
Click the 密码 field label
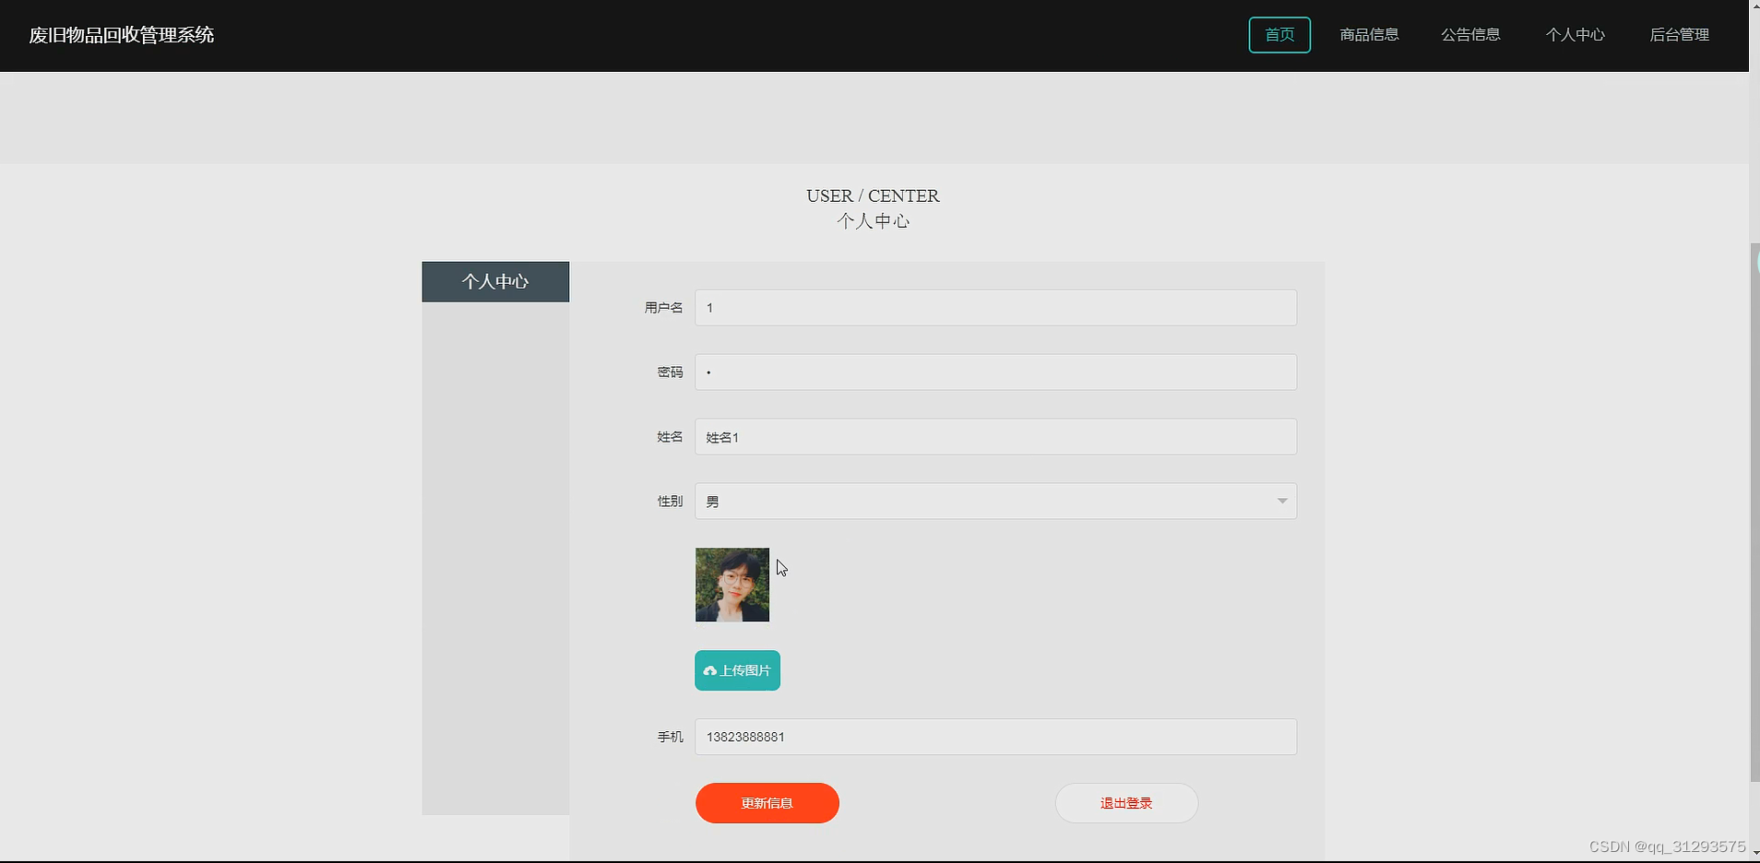670,372
